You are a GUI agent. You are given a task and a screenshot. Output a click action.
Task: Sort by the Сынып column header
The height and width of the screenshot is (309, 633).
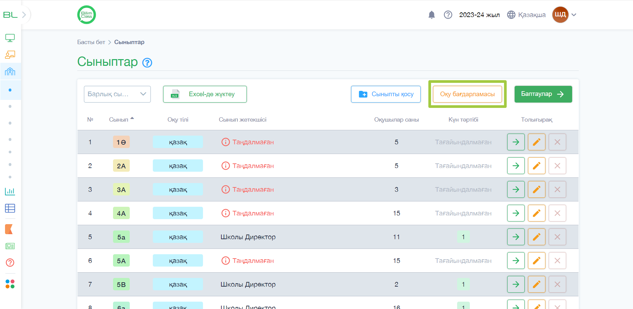tap(121, 120)
